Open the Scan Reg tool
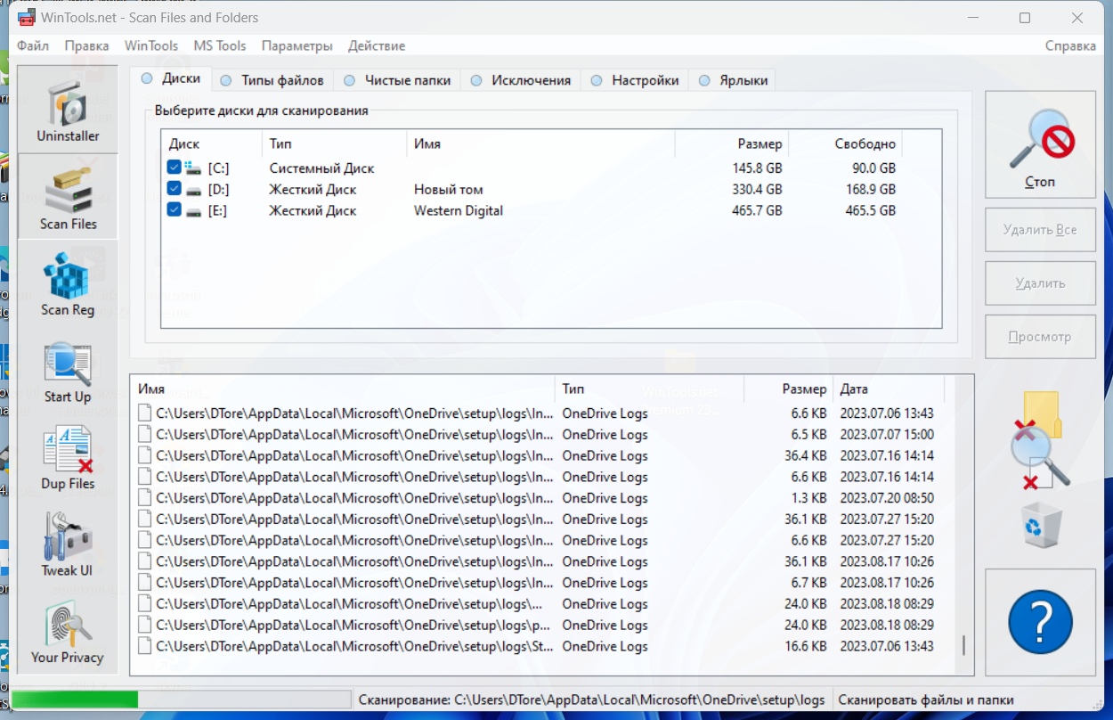1113x720 pixels. 68,283
